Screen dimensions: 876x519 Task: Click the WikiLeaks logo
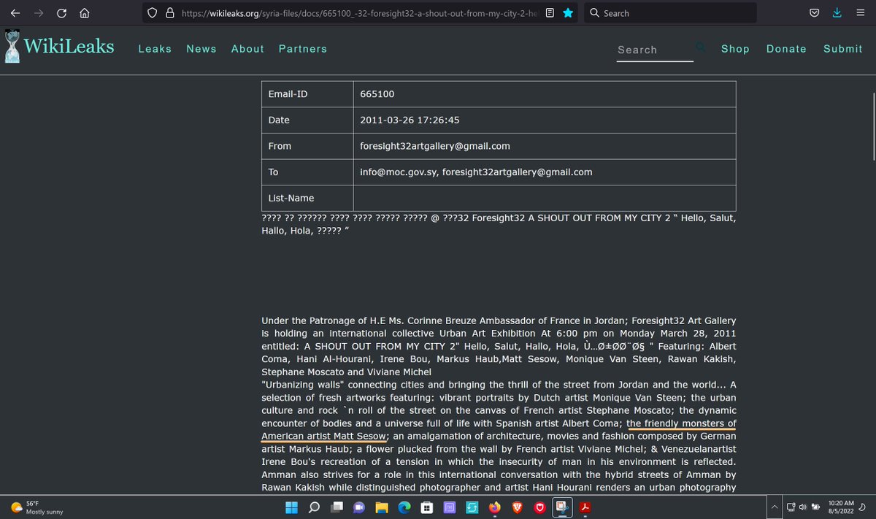(60, 46)
